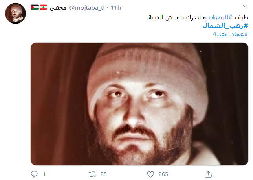Open the hashtag #عماد_مغنية
The image size is (253, 180).
(x=231, y=34)
